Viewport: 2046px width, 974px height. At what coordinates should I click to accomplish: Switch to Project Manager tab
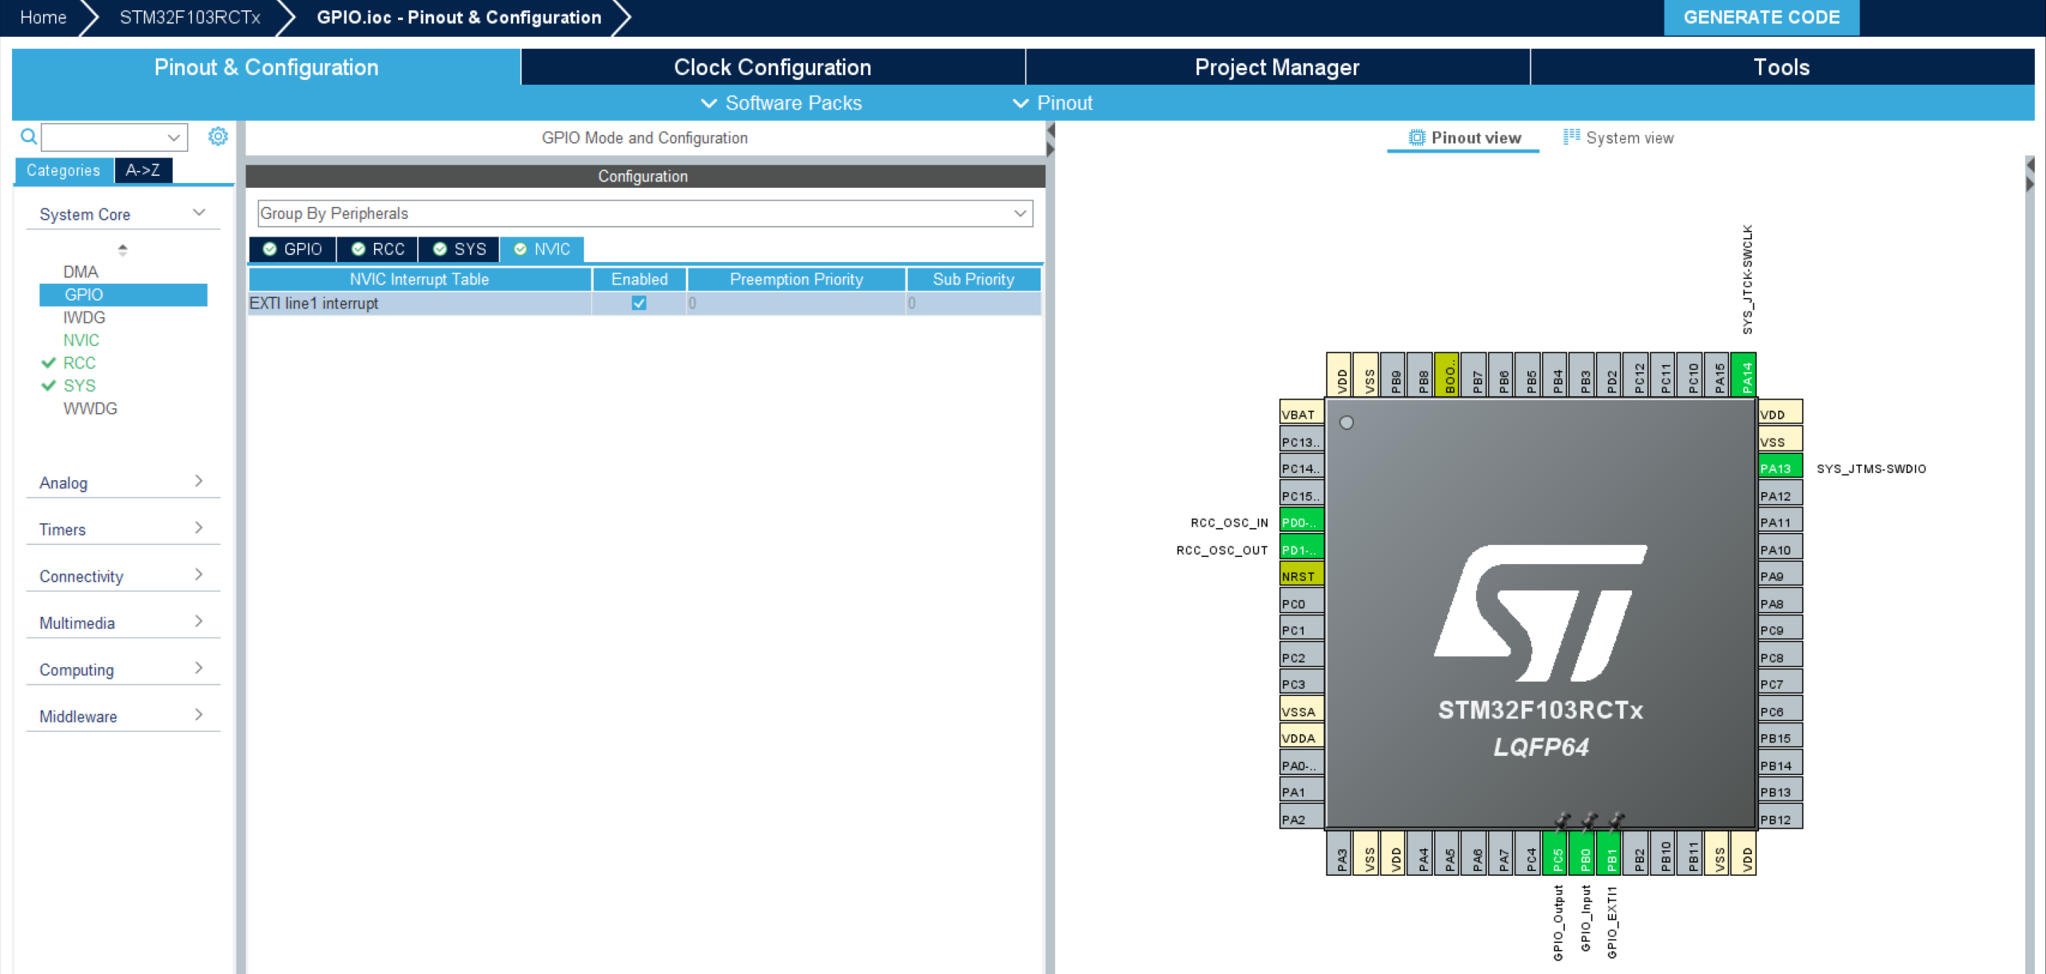1277,67
